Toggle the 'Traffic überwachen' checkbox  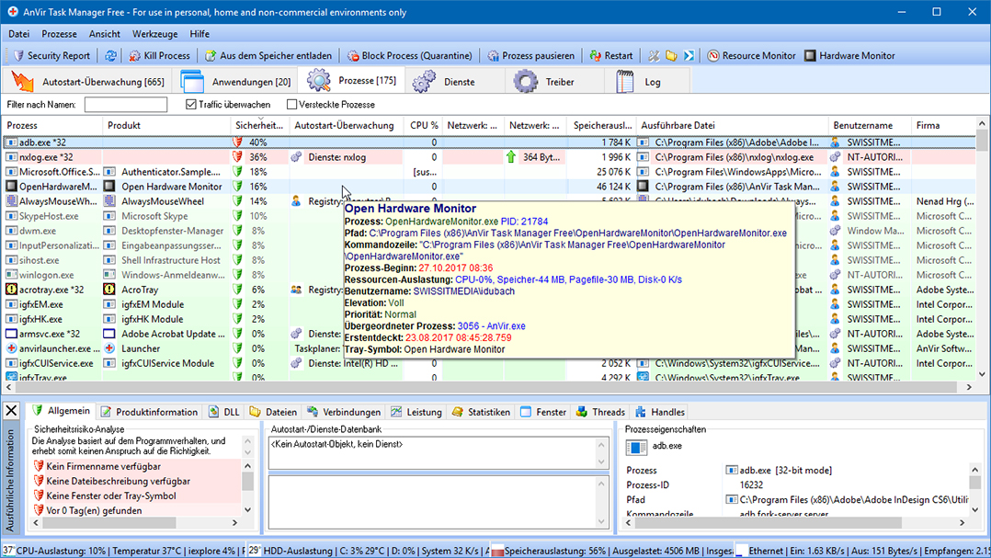point(191,104)
